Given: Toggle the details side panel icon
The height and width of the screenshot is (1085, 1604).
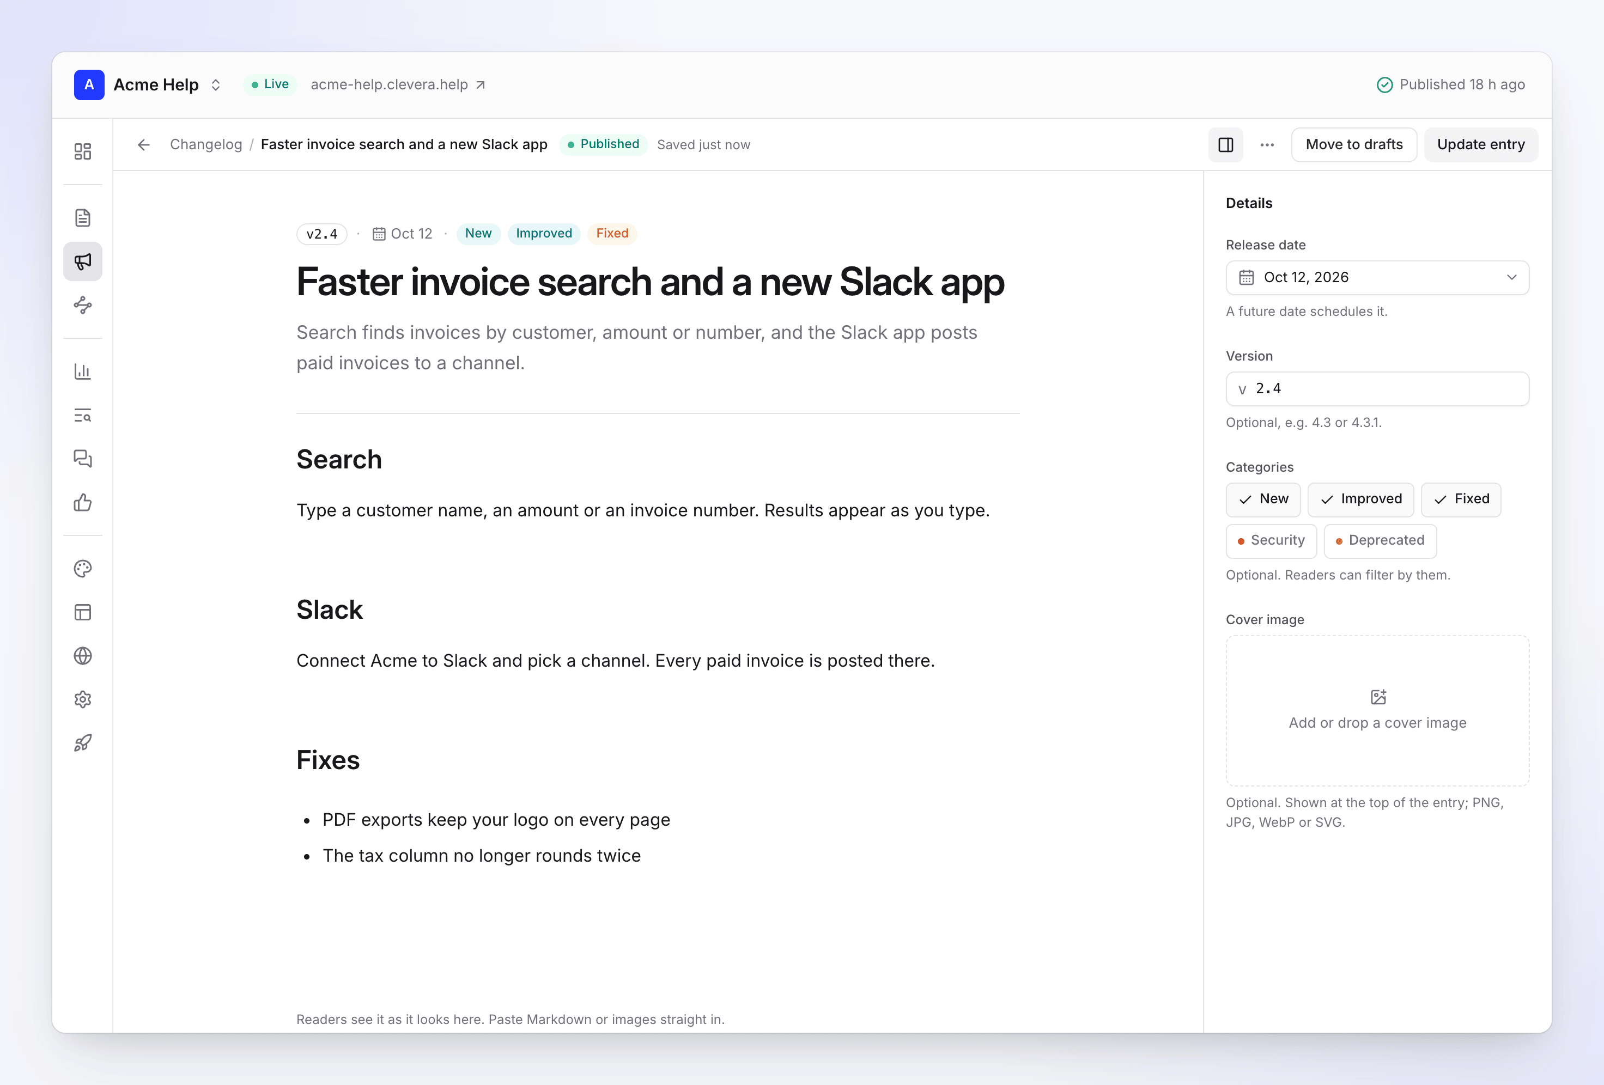Looking at the screenshot, I should pyautogui.click(x=1226, y=145).
